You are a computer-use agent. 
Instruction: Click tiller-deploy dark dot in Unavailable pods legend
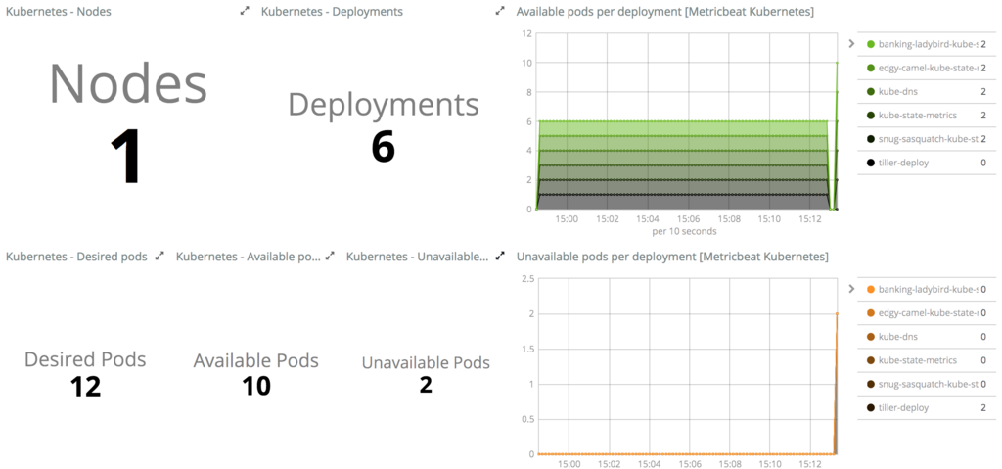tap(870, 407)
